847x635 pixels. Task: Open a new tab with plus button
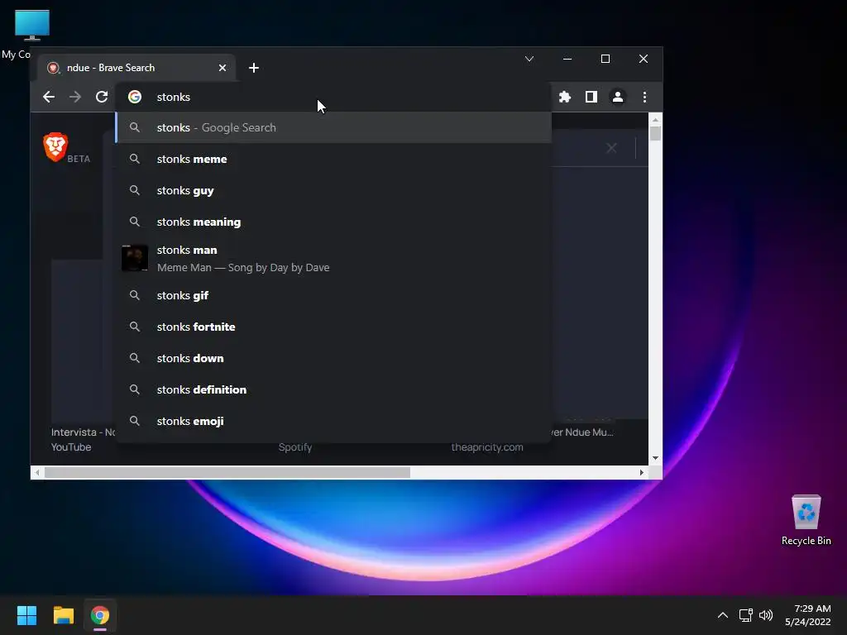tap(253, 68)
